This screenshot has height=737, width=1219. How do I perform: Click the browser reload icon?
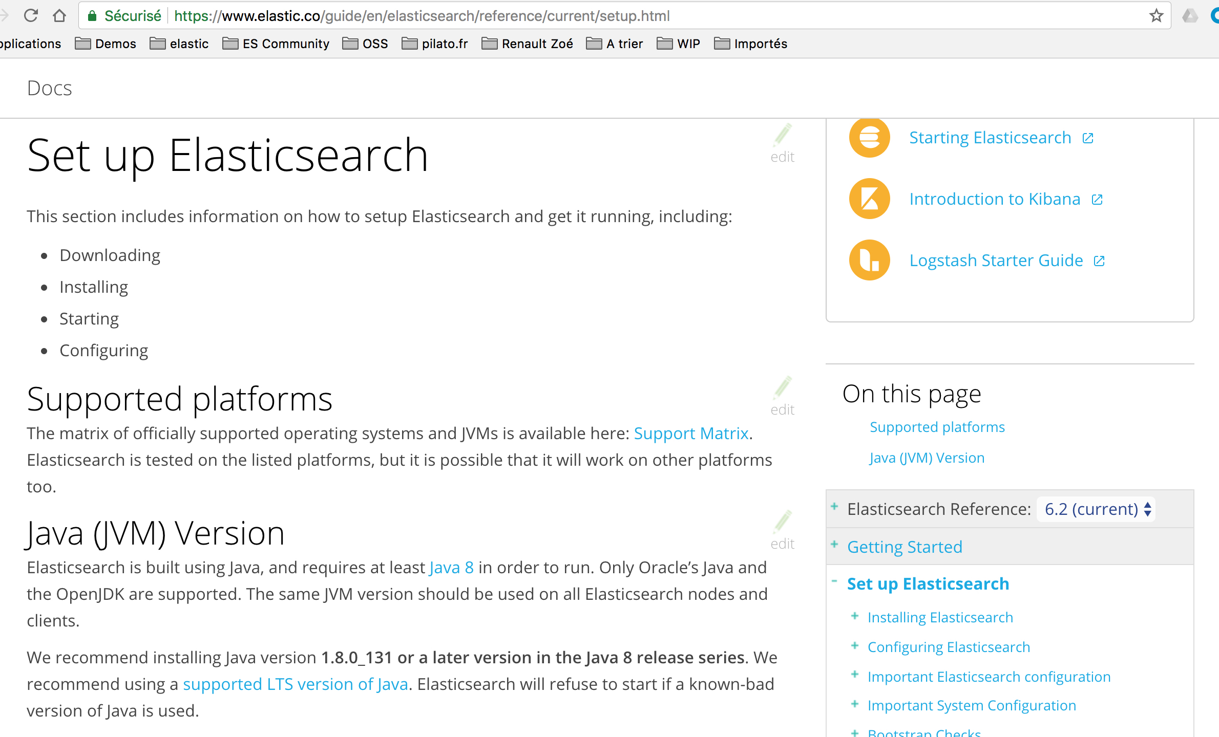point(31,16)
